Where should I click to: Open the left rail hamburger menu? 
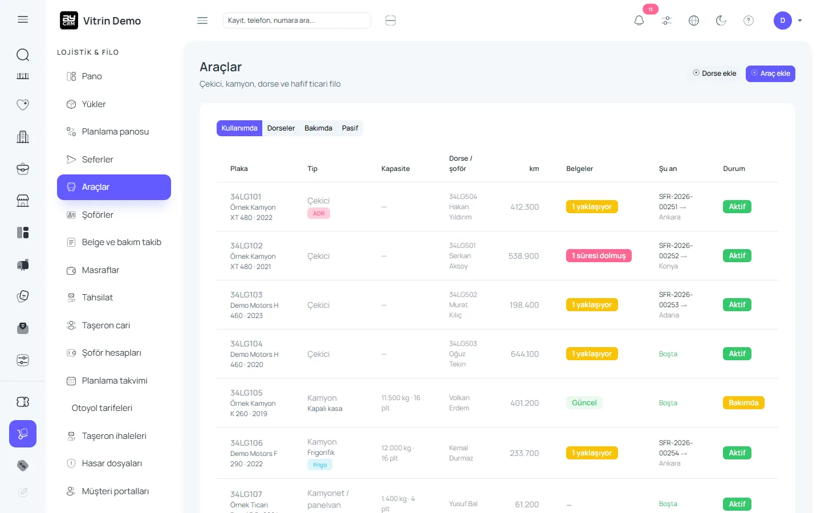point(23,19)
